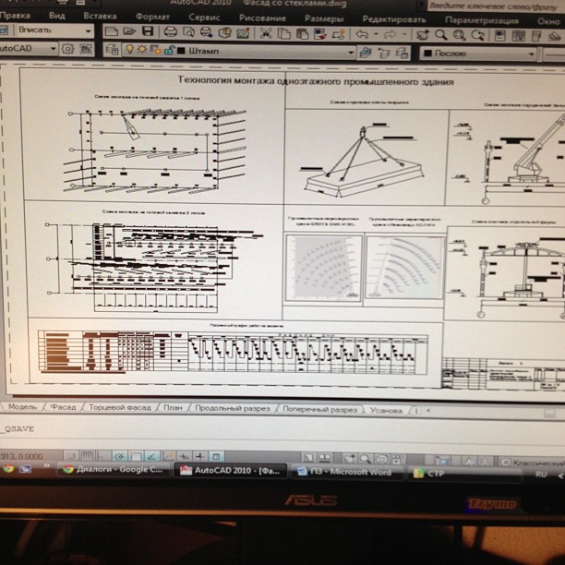This screenshot has width=565, height=565.
Task: Open Plot Preview from the toolbar
Action: coord(188,32)
